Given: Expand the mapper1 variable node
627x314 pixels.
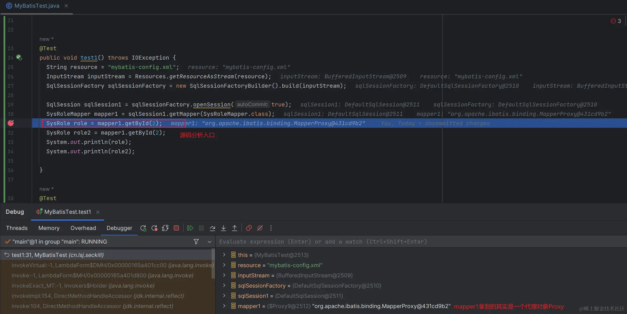Looking at the screenshot, I should point(224,306).
